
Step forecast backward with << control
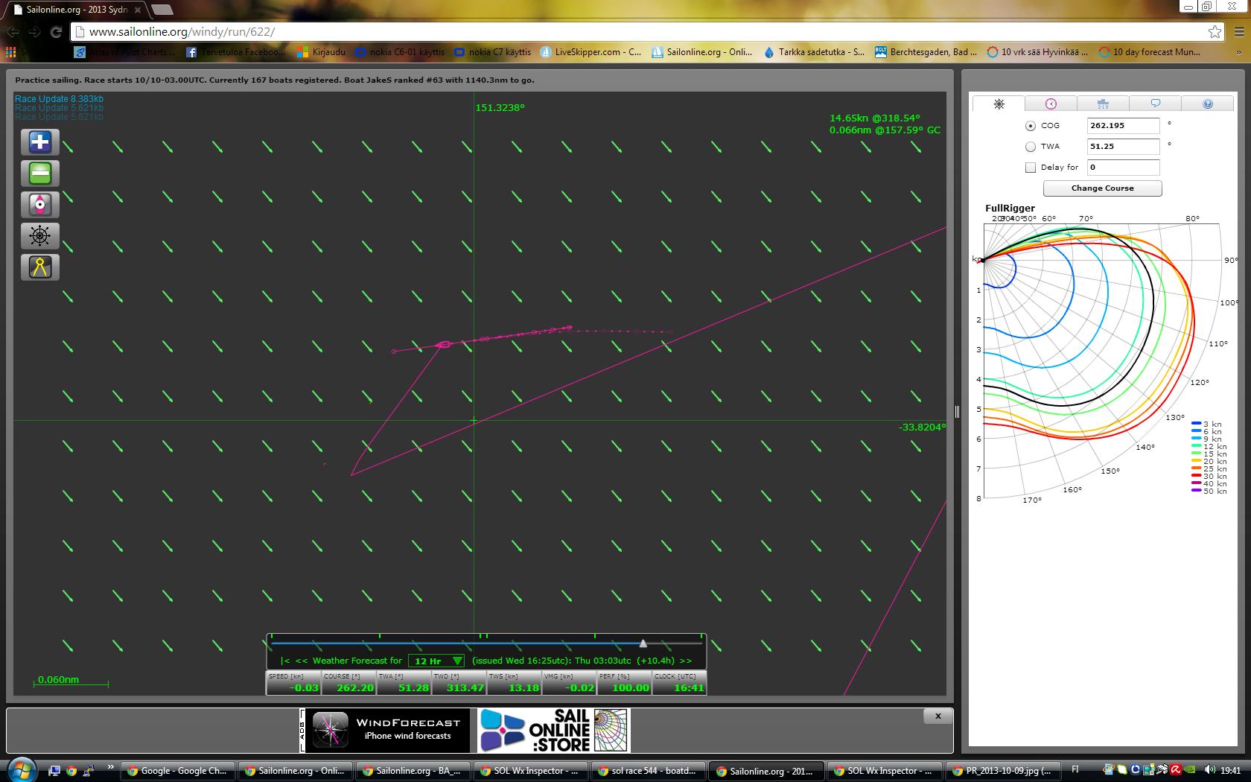tap(302, 661)
